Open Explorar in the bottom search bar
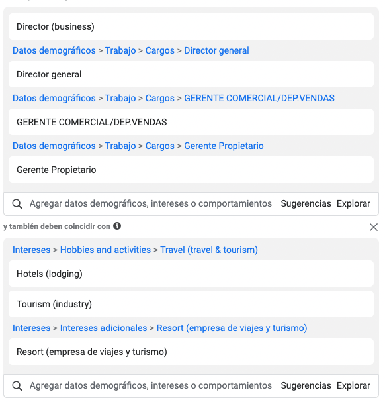 (353, 385)
